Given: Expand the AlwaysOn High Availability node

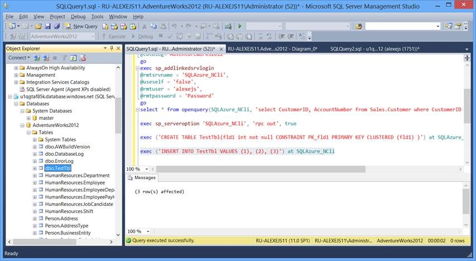Looking at the screenshot, I should click(16, 68).
